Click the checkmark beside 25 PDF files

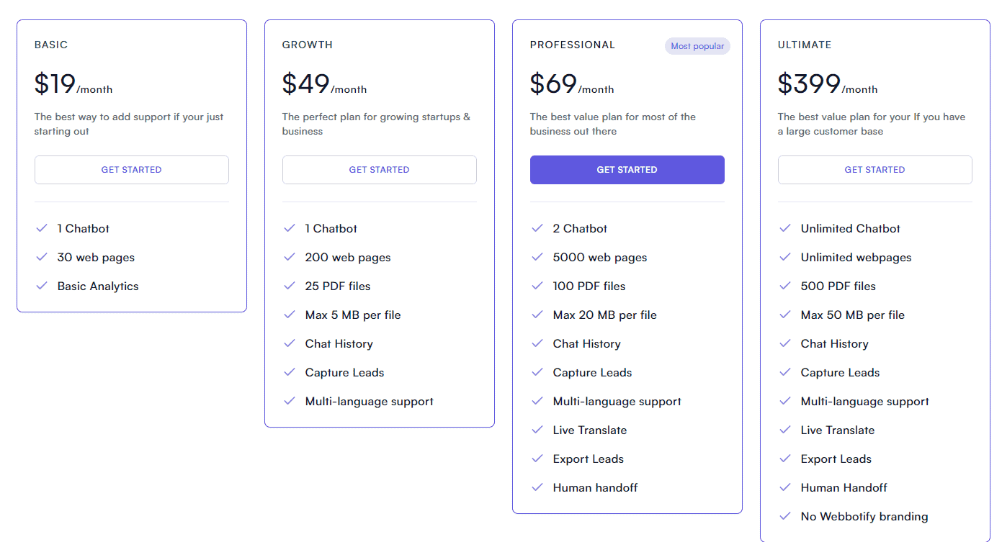(x=290, y=286)
